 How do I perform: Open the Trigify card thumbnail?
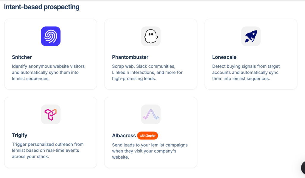[51, 114]
